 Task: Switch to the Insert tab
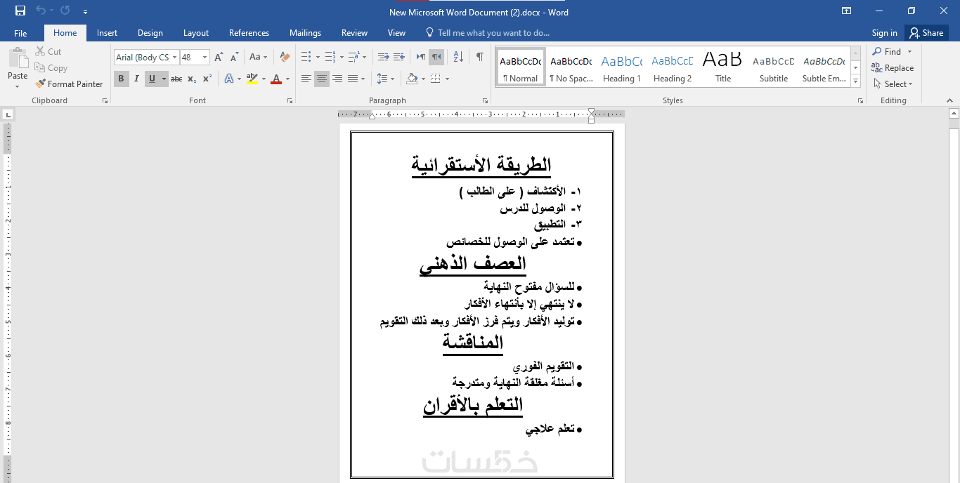click(x=107, y=33)
